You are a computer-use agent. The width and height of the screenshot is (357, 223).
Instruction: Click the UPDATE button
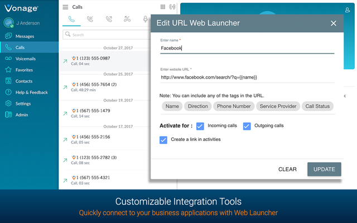click(324, 169)
